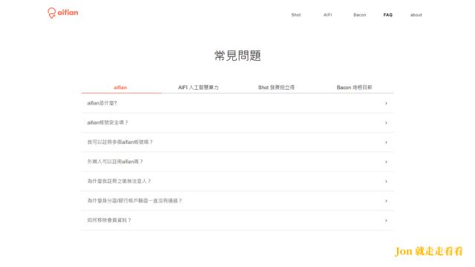Open the Bacon link in top navigation

click(359, 15)
